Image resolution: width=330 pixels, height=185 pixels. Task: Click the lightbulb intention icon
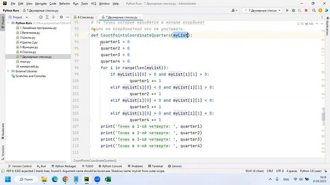click(94, 30)
